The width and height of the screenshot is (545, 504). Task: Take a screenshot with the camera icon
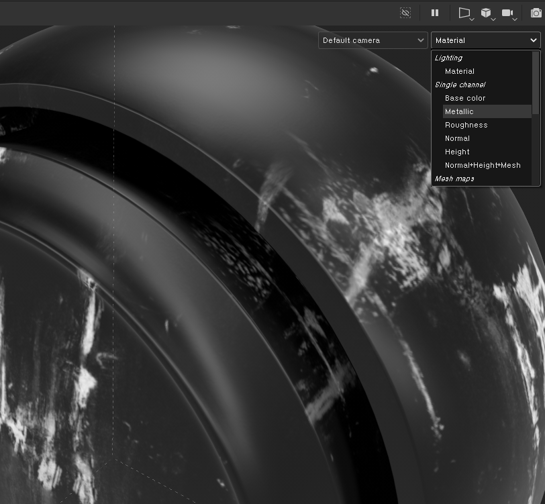click(536, 13)
